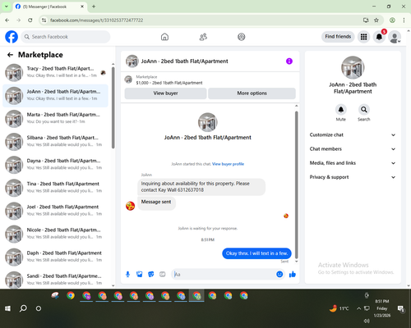411x328 pixels.
Task: Record a voice clip with microphone icon
Action: [127, 274]
